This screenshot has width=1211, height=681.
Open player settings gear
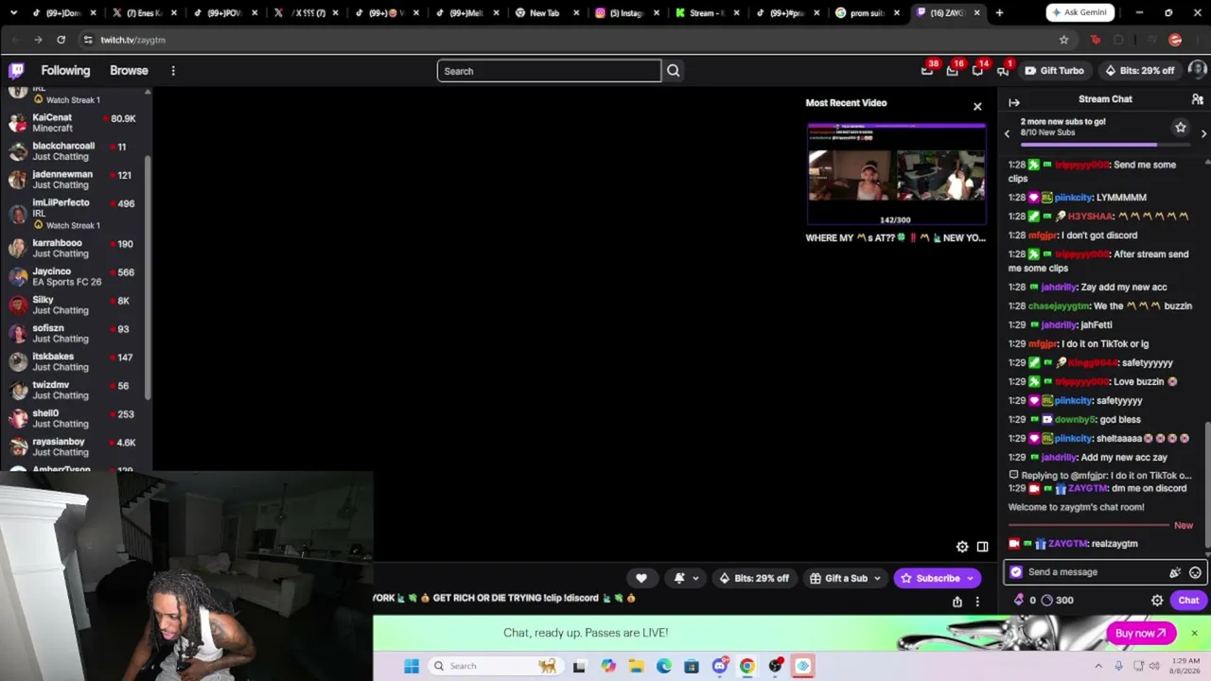click(962, 547)
